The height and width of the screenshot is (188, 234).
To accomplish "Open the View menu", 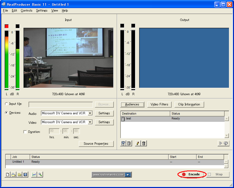I will [x=55, y=10].
